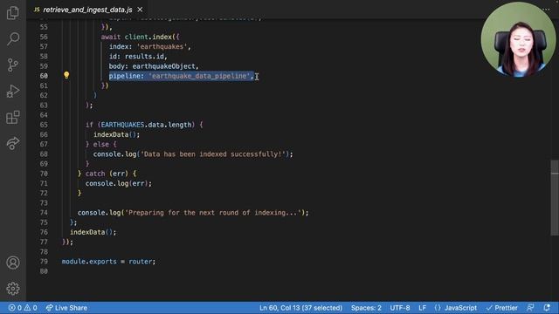This screenshot has height=314, width=559.
Task: Click line number 79 in gutter
Action: (44, 262)
